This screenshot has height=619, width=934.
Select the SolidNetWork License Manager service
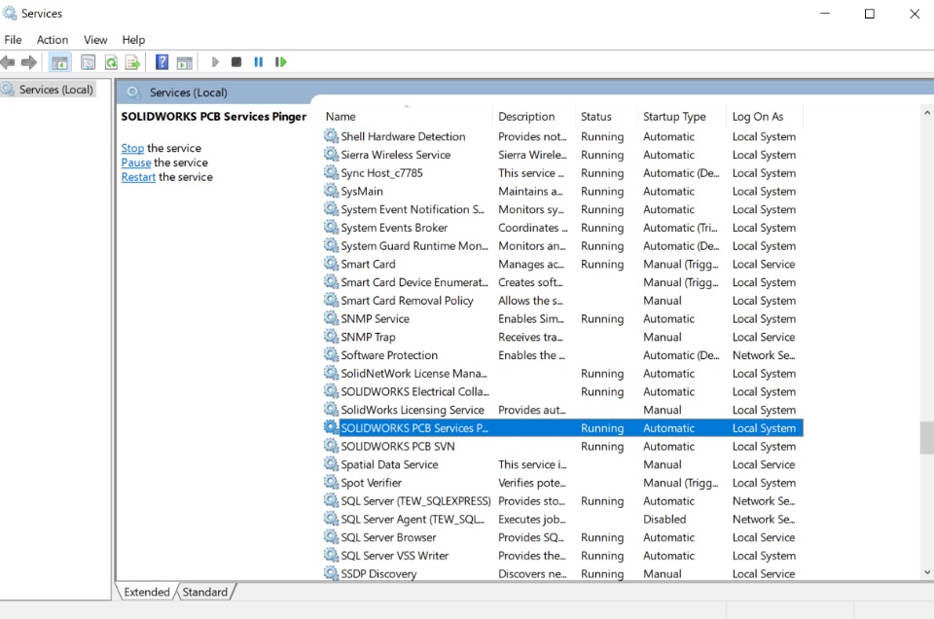pyautogui.click(x=563, y=373)
